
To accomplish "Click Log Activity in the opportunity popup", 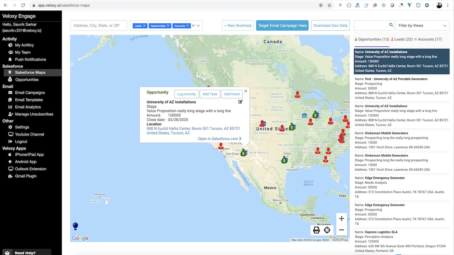I will 186,94.
